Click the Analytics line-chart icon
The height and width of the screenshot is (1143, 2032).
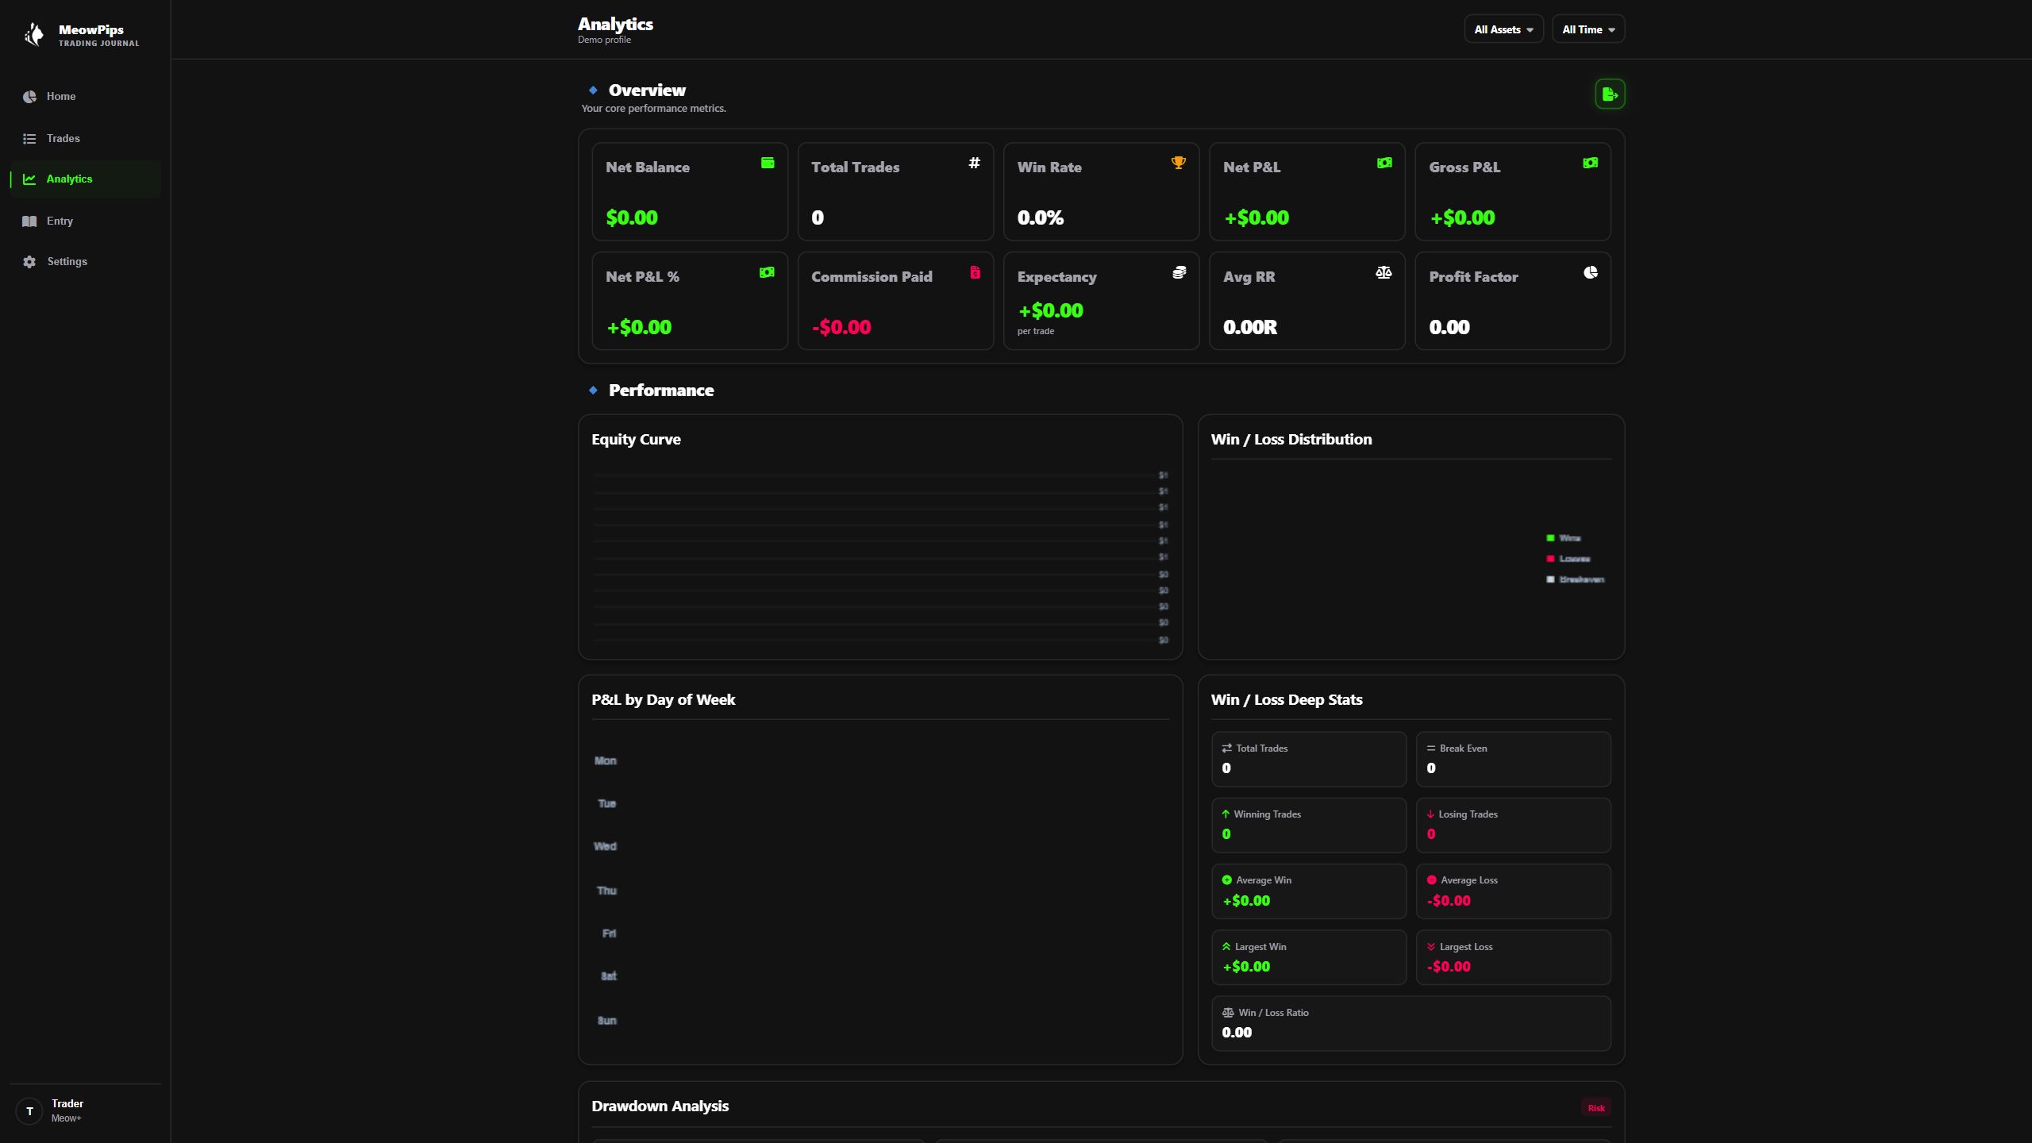[29, 179]
